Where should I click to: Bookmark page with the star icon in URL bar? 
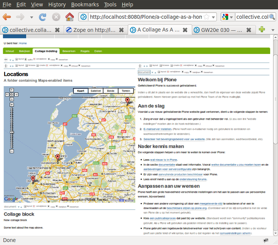click(206, 17)
